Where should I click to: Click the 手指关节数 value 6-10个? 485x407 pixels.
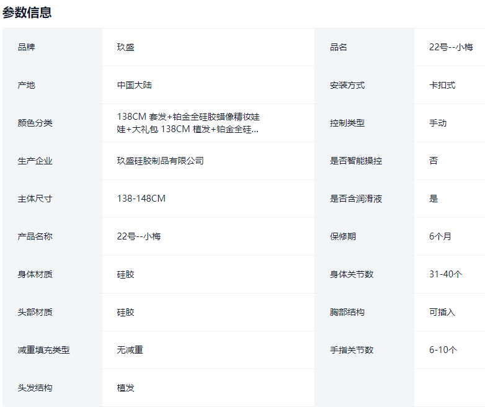(x=443, y=350)
